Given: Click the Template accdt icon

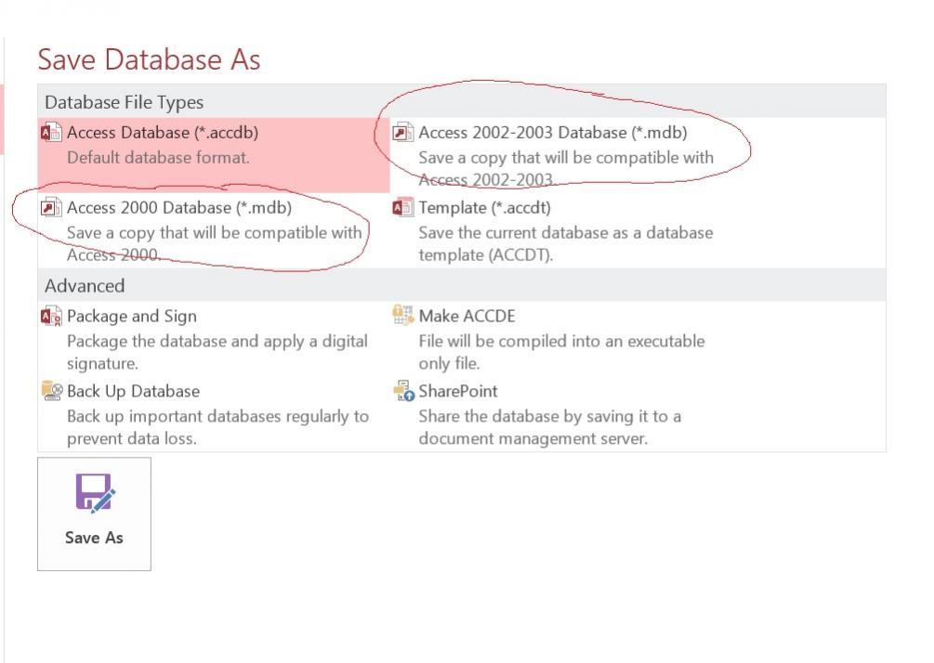Looking at the screenshot, I should click(402, 207).
